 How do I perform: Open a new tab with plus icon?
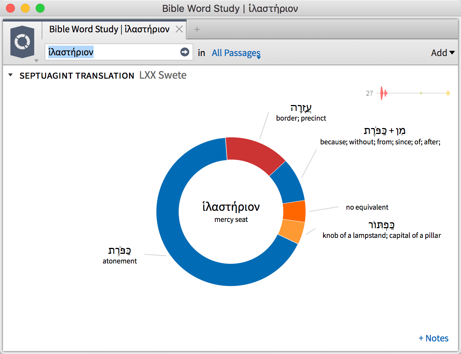(x=197, y=29)
